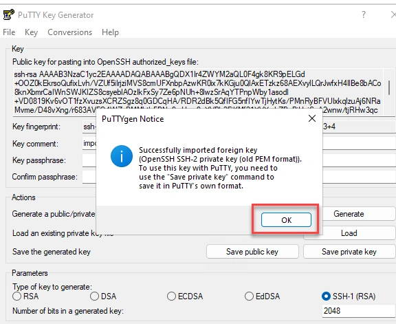Click inside the public key text box

point(198,92)
